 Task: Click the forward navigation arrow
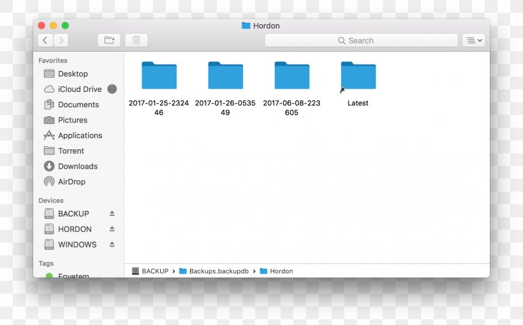pos(61,40)
